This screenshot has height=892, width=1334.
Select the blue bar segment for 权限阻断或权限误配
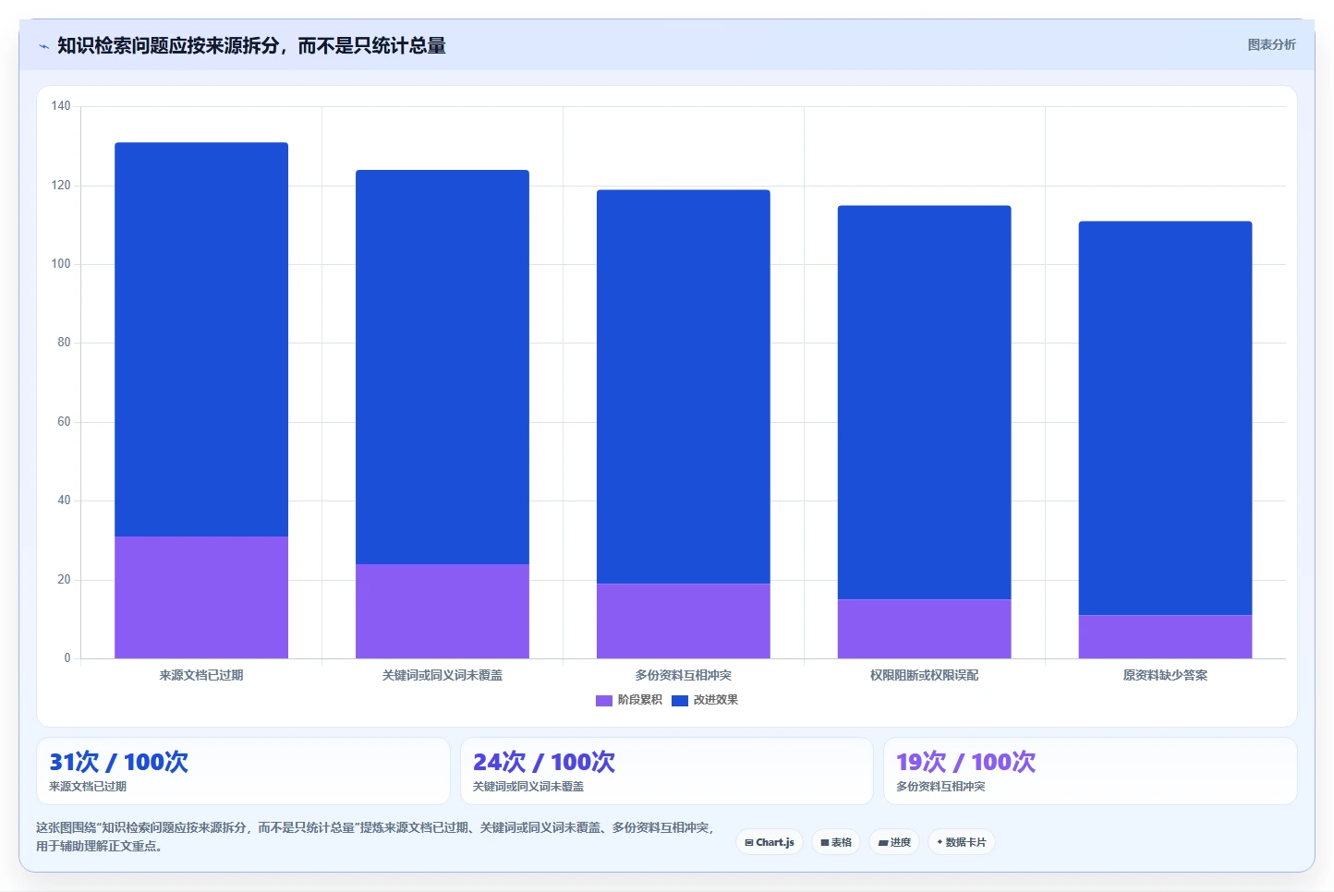tap(925, 403)
